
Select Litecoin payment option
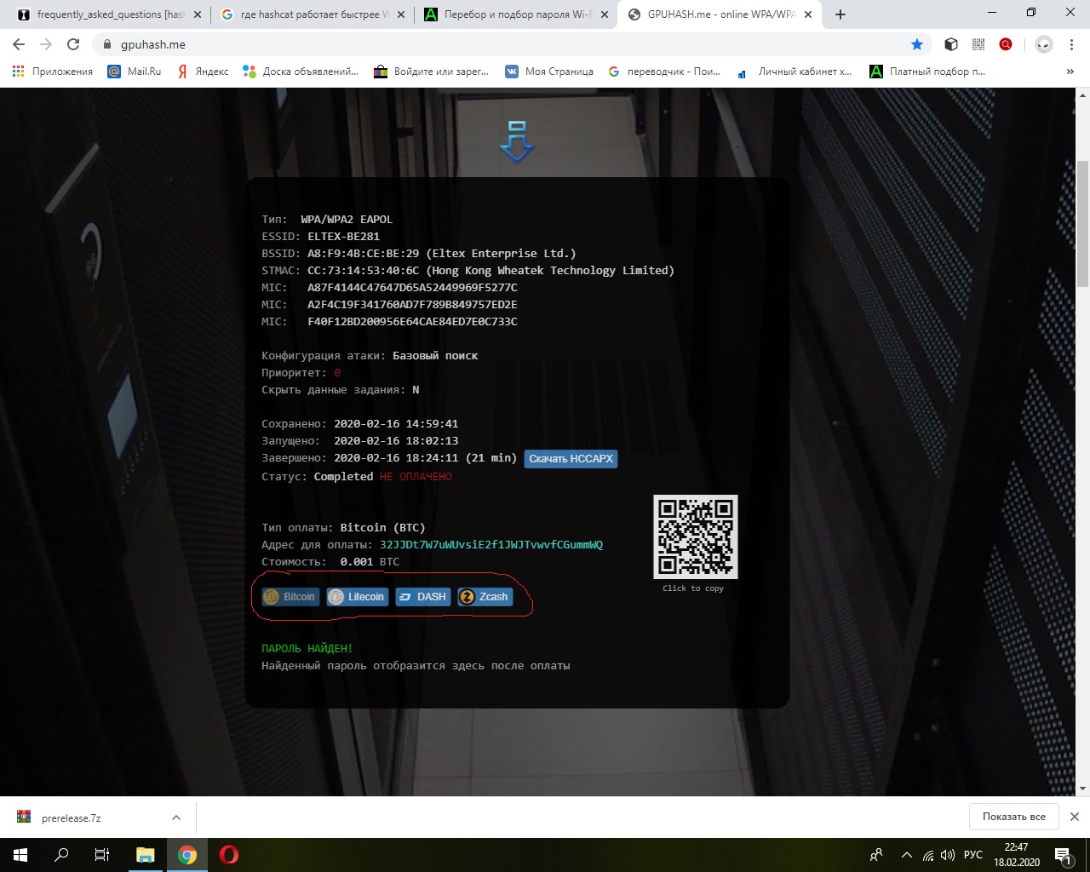point(358,597)
